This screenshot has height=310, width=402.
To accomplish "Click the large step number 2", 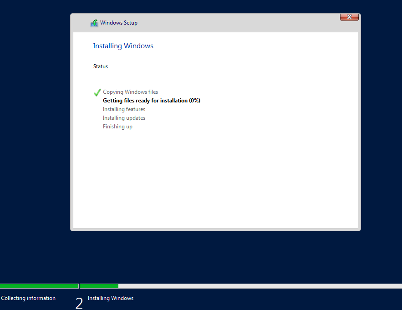I will (x=79, y=303).
